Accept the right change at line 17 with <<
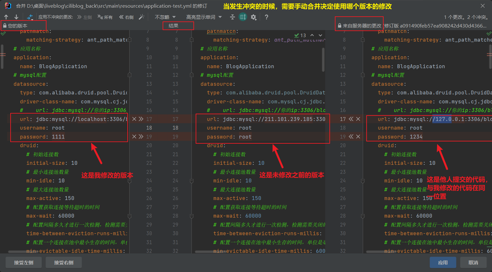The image size is (492, 272). (x=351, y=119)
